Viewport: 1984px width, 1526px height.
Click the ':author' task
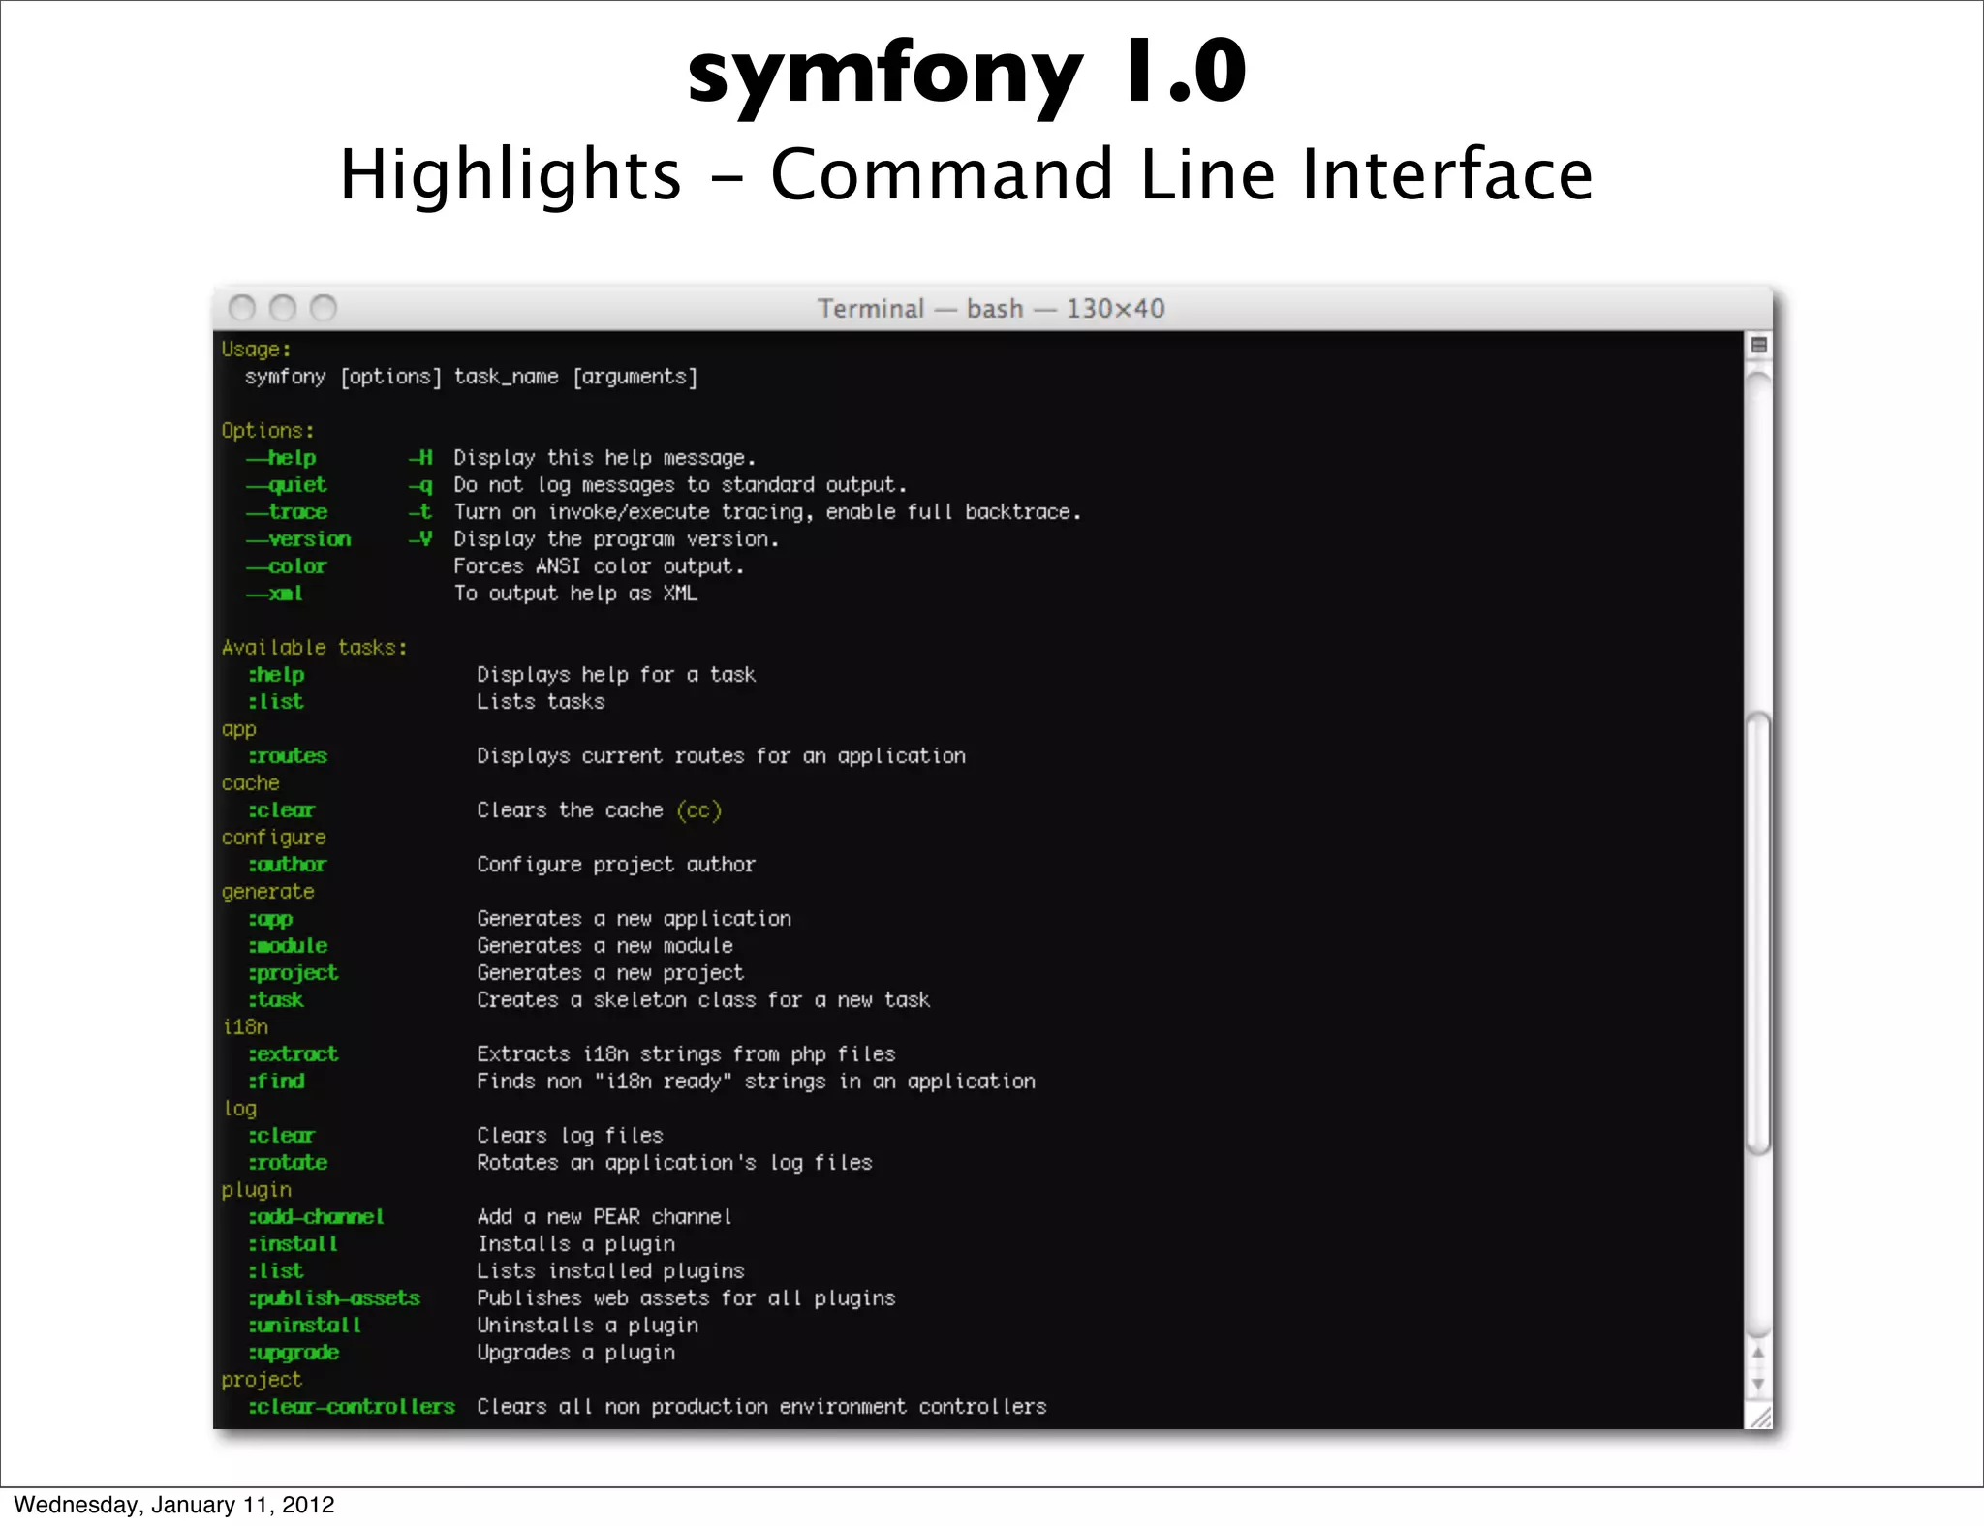point(288,865)
